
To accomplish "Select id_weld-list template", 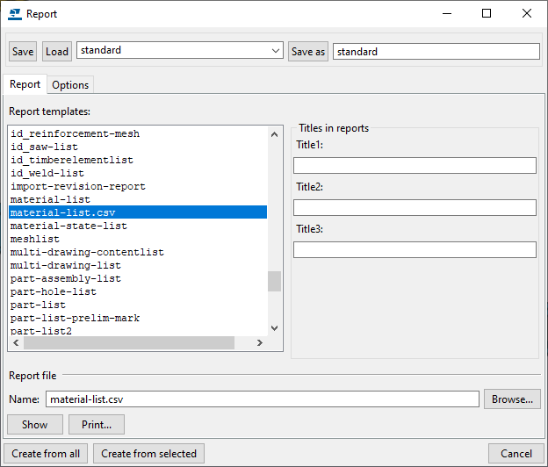I will 47,173.
